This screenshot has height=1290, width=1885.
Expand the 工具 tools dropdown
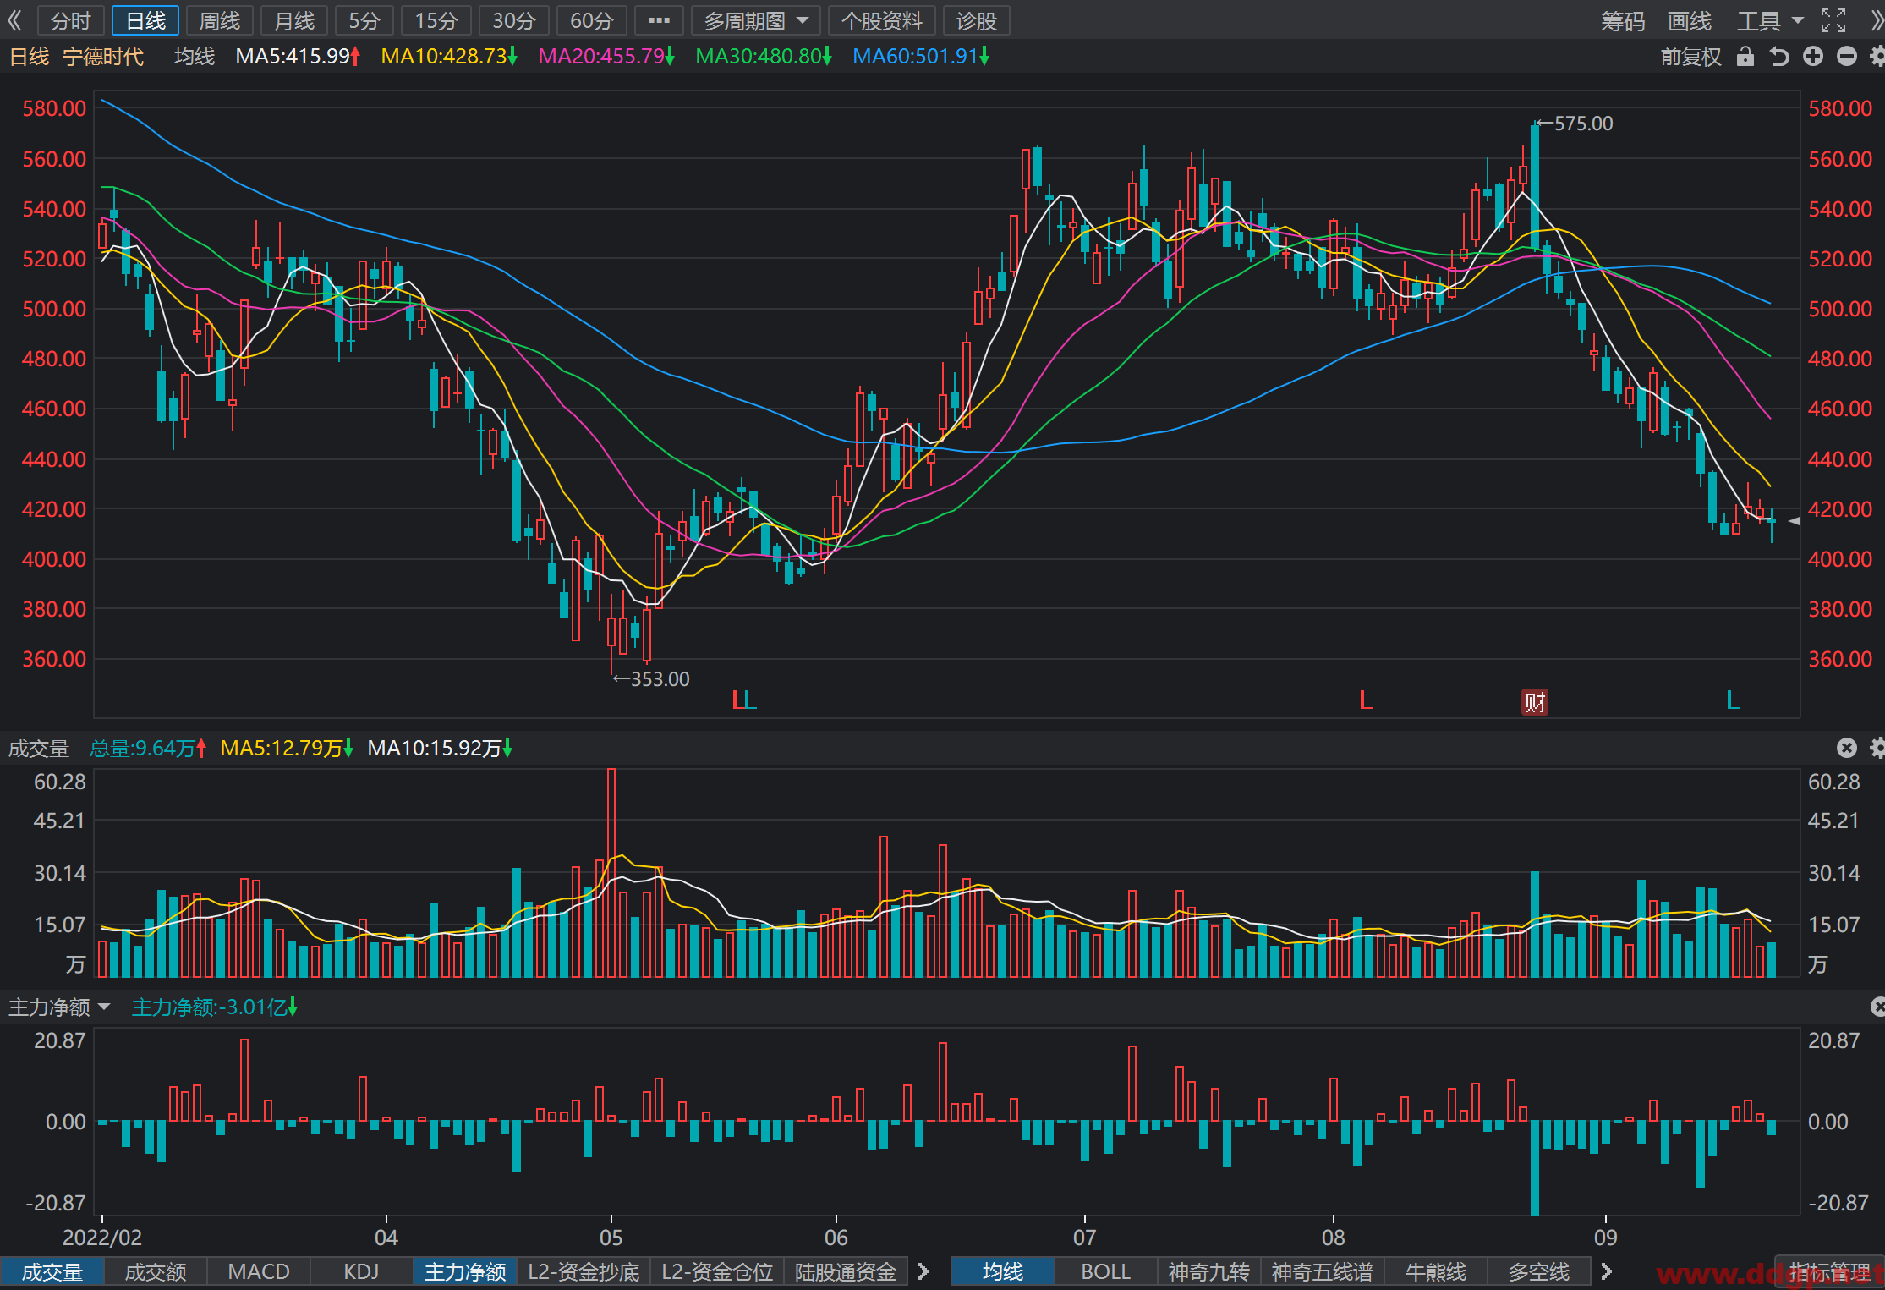[x=1771, y=20]
